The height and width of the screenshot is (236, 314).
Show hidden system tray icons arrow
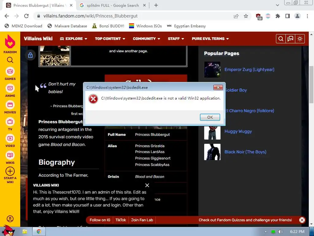click(266, 232)
